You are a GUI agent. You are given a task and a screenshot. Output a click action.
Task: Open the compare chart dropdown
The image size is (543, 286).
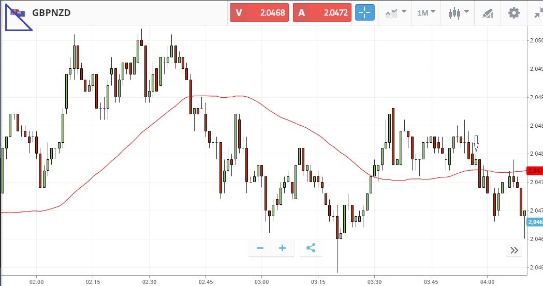[395, 13]
